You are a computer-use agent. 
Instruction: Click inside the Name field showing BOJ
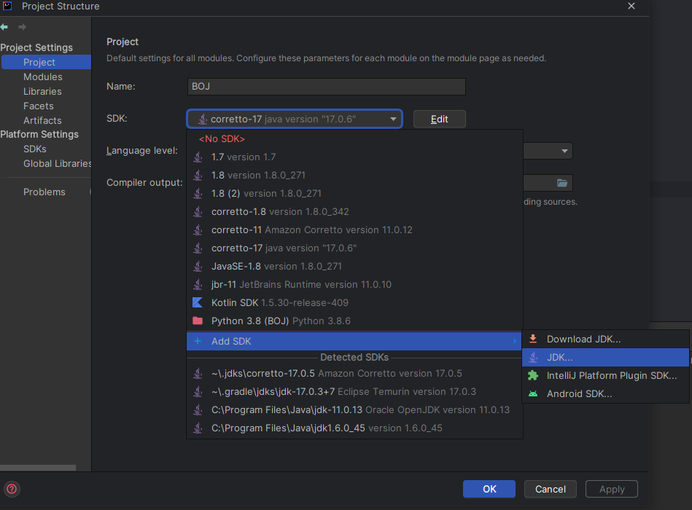pos(326,86)
